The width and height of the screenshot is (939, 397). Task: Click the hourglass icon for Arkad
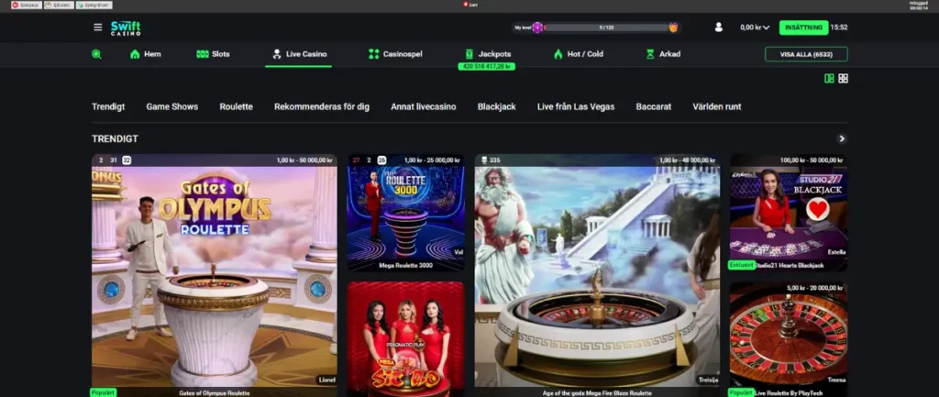coord(650,54)
